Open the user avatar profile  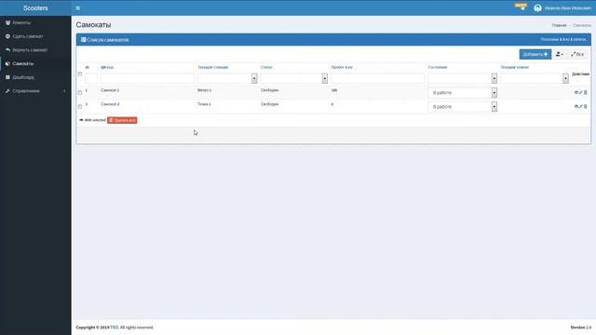point(537,8)
